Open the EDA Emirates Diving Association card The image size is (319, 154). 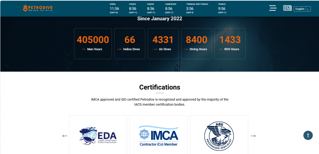point(98,135)
